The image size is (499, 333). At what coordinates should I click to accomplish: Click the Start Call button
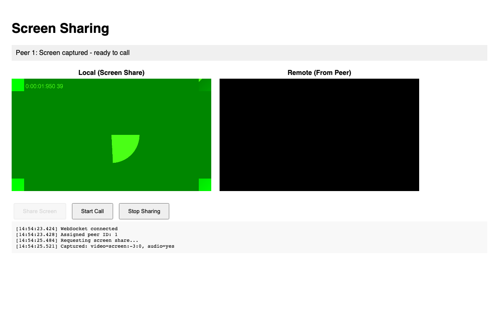(92, 211)
